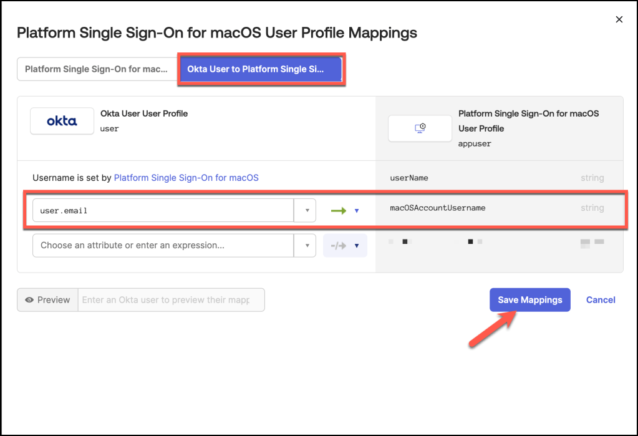Click the Choose an attribute expression field
The image size is (638, 436).
point(162,246)
